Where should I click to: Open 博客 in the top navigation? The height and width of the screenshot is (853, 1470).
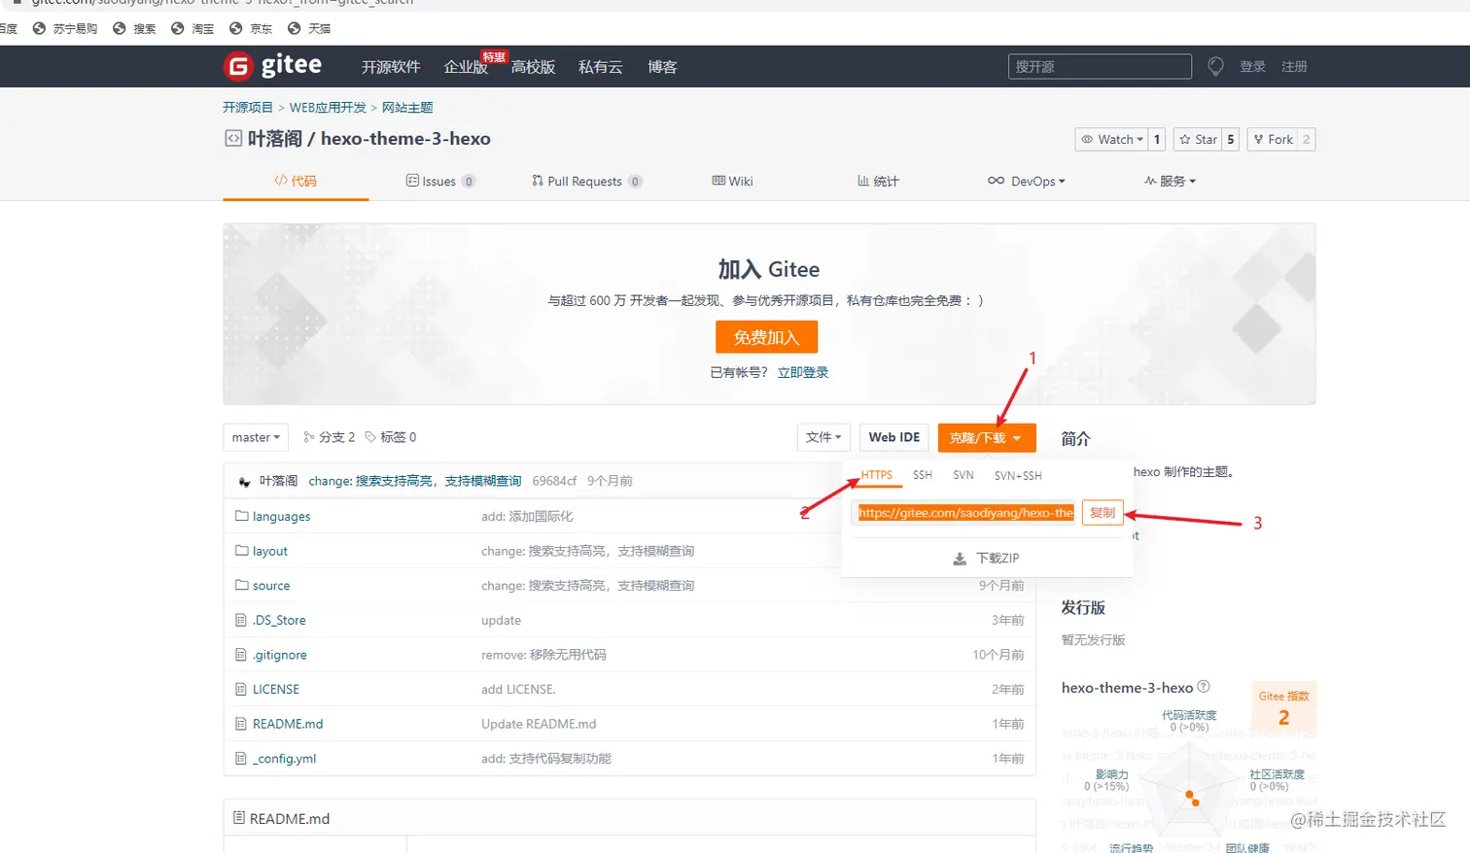[662, 66]
